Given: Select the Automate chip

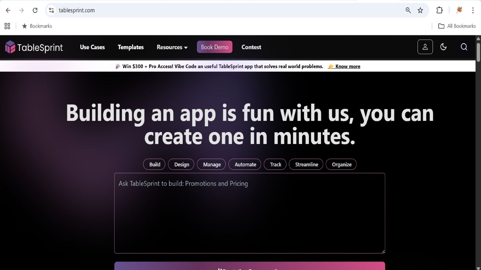Looking at the screenshot, I should pos(245,164).
